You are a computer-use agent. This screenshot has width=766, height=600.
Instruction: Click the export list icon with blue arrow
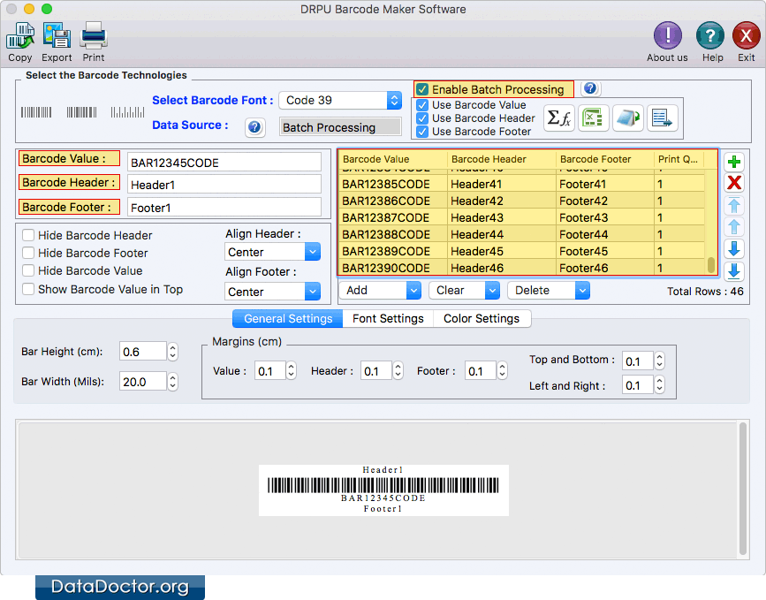point(663,118)
